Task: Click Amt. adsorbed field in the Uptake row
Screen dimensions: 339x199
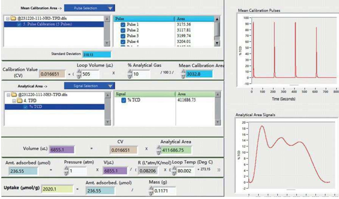Action: (x=100, y=191)
